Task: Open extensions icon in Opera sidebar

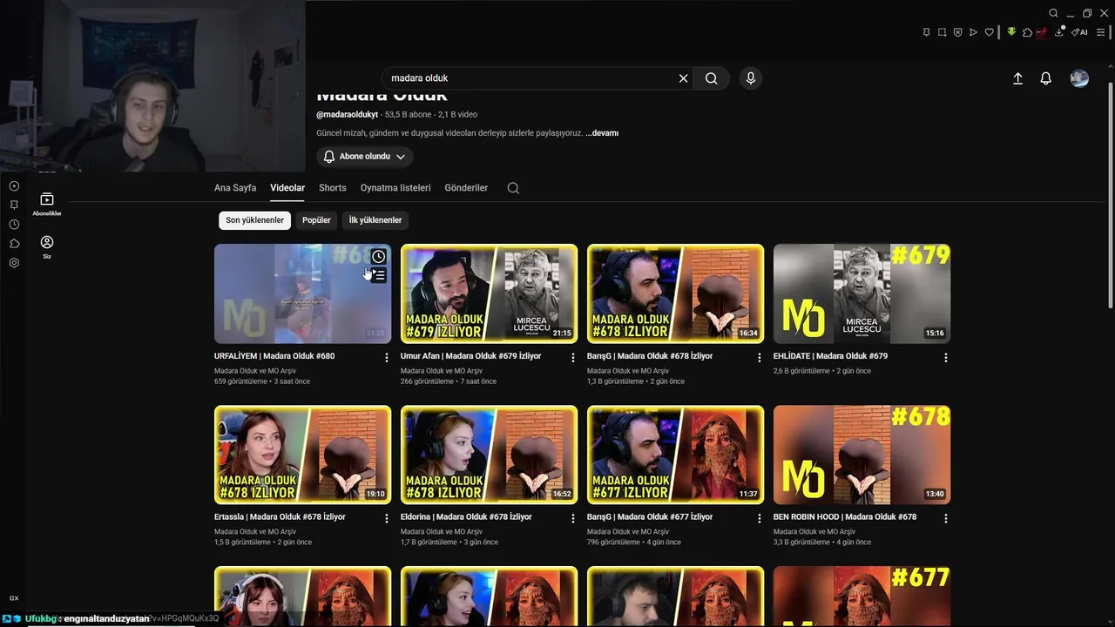Action: click(x=14, y=244)
